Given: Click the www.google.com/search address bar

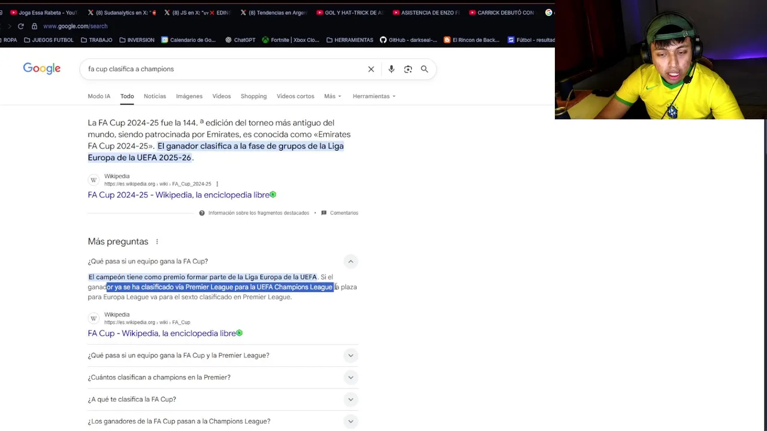Looking at the screenshot, I should (76, 26).
